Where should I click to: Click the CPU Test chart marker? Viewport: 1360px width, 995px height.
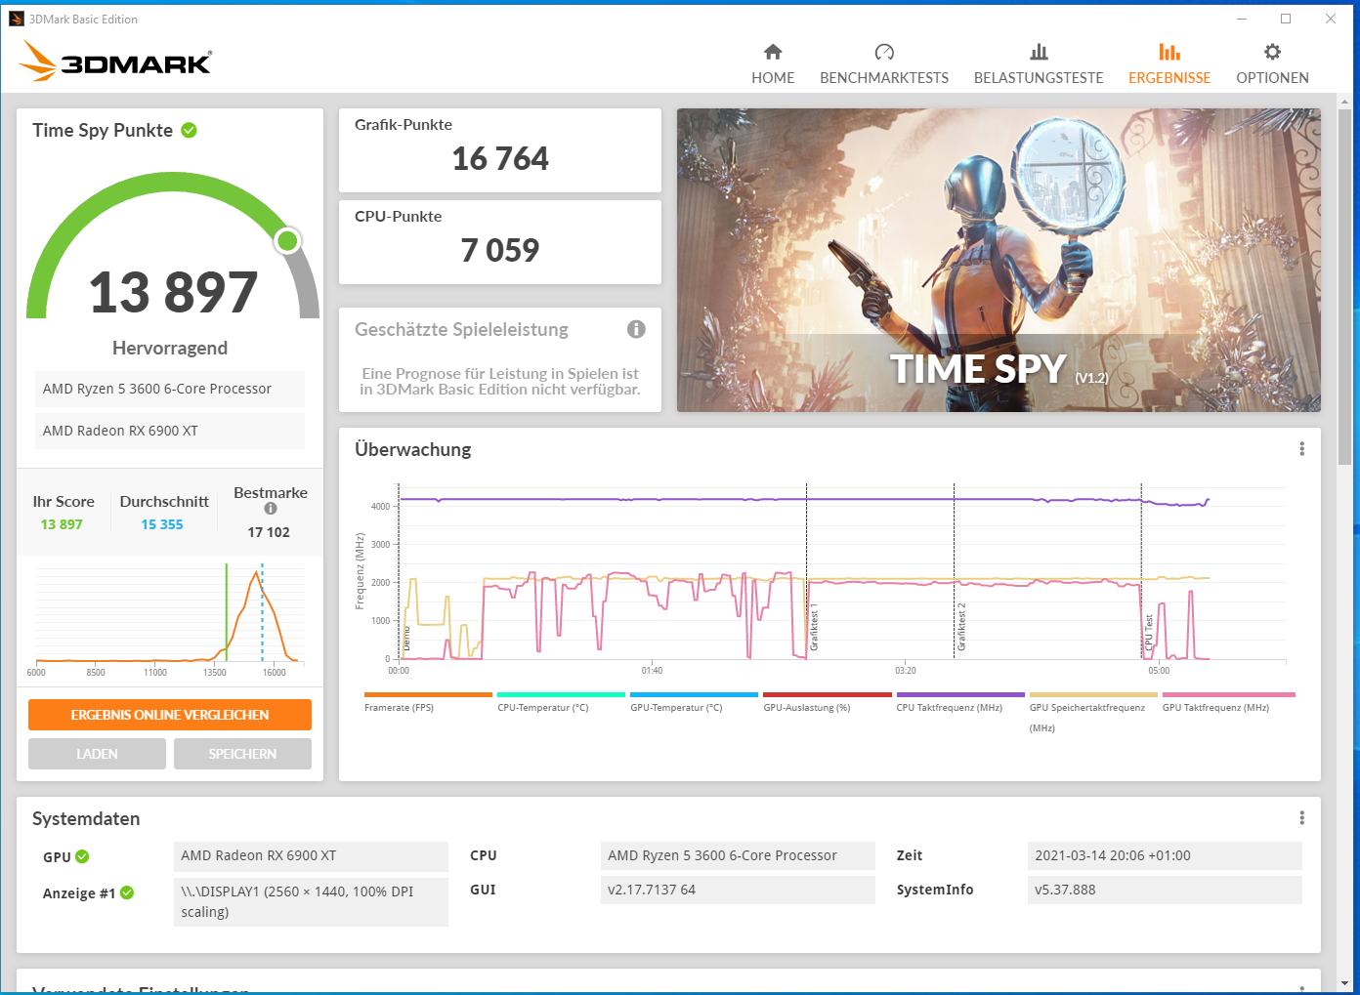click(x=1149, y=633)
